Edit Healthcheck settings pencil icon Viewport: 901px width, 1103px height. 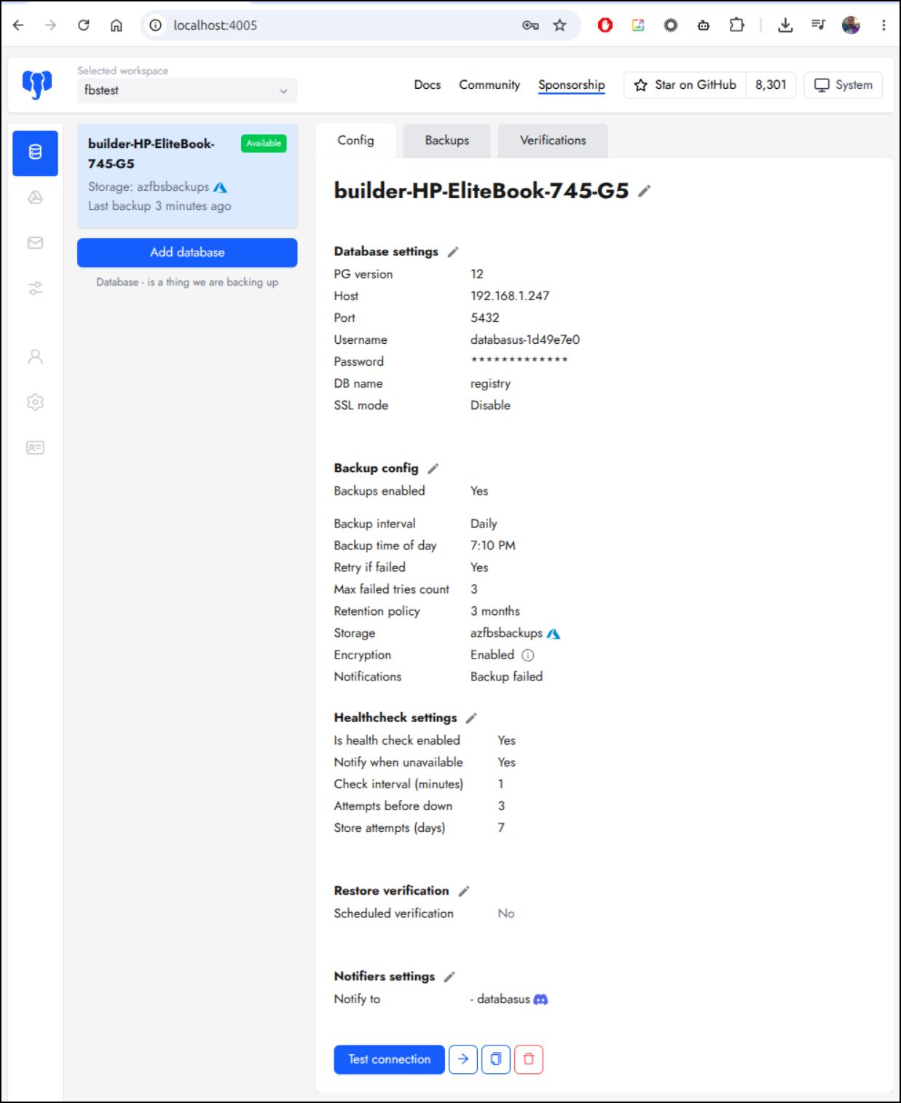tap(471, 718)
